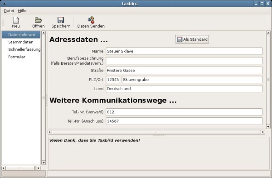Select Stammdaten in the sidebar

click(x=21, y=42)
